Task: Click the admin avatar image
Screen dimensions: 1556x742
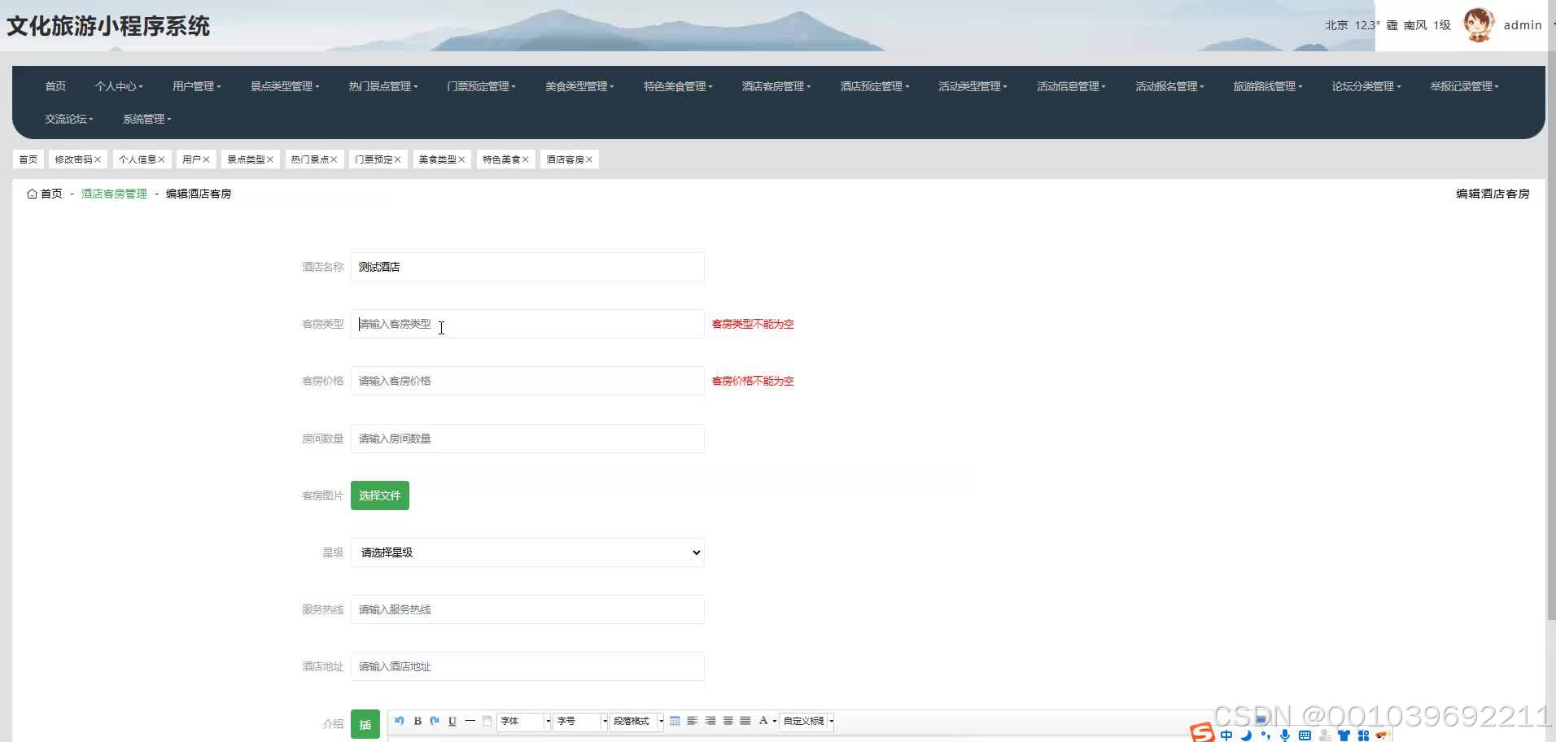Action: click(x=1479, y=24)
